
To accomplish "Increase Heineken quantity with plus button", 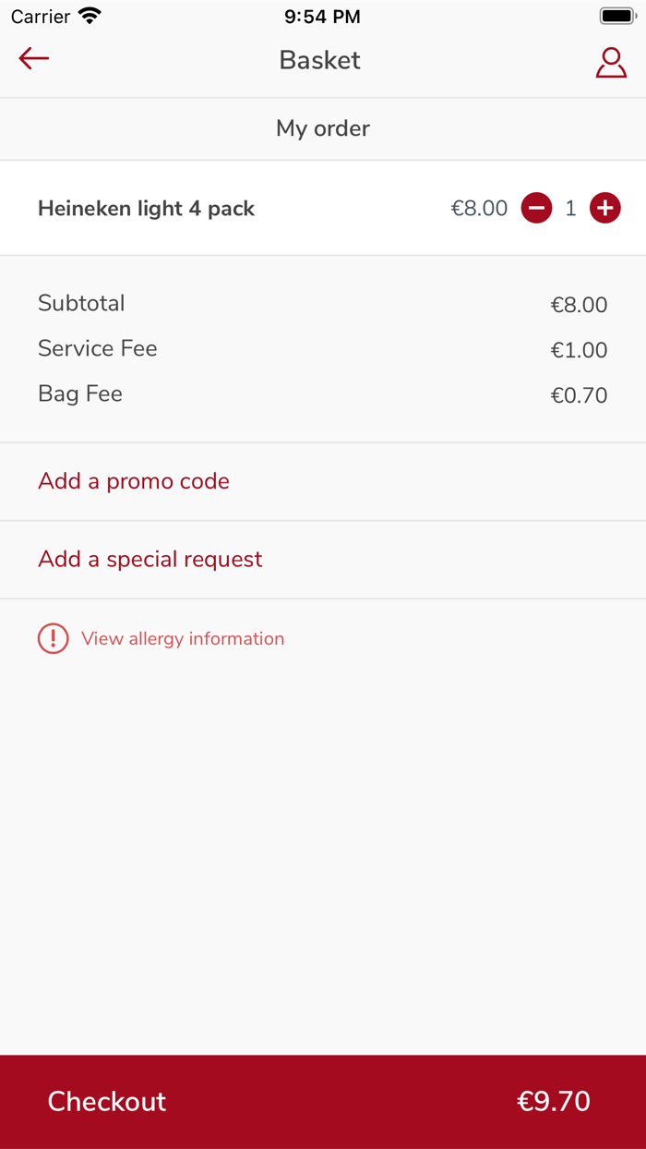I will tap(605, 209).
